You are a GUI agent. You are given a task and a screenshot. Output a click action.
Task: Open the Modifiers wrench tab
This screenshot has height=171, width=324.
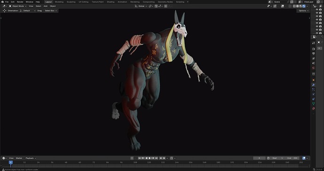(x=314, y=85)
